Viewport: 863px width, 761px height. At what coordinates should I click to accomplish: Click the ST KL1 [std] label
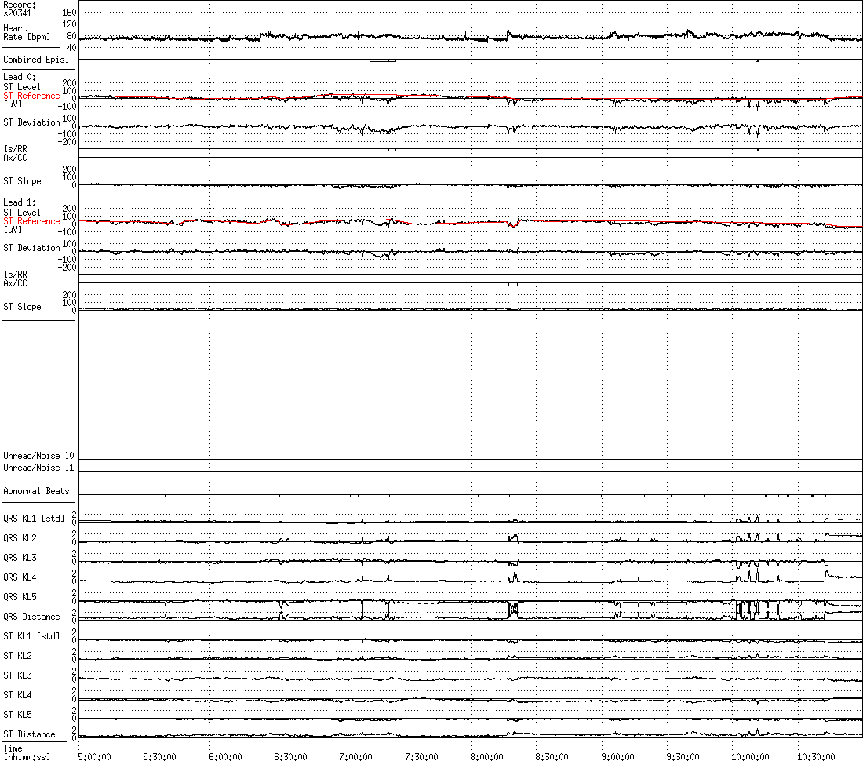click(31, 636)
